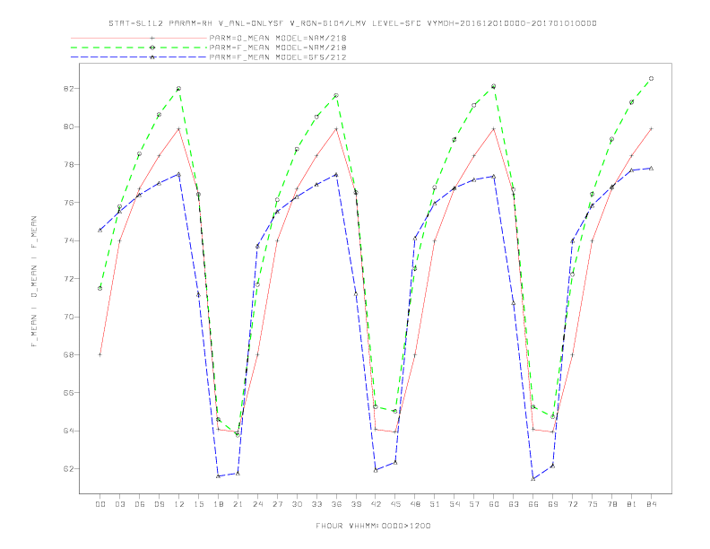Click x-axis tick label 54
This screenshot has height=549, width=710.
point(455,504)
